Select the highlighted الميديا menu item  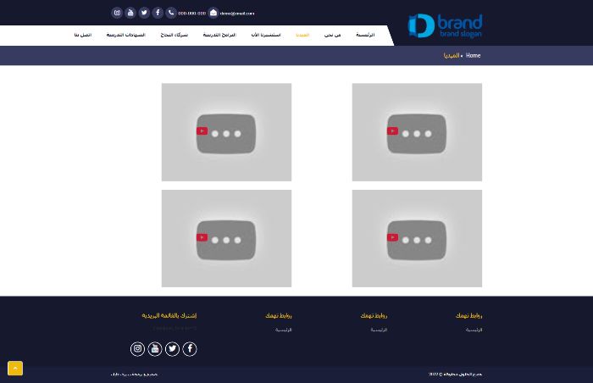tap(302, 35)
